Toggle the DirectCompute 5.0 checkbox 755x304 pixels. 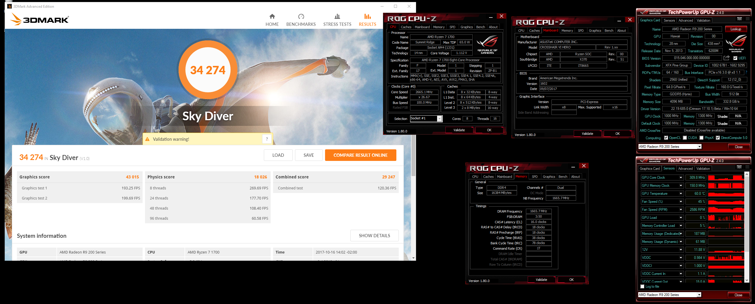(x=718, y=138)
